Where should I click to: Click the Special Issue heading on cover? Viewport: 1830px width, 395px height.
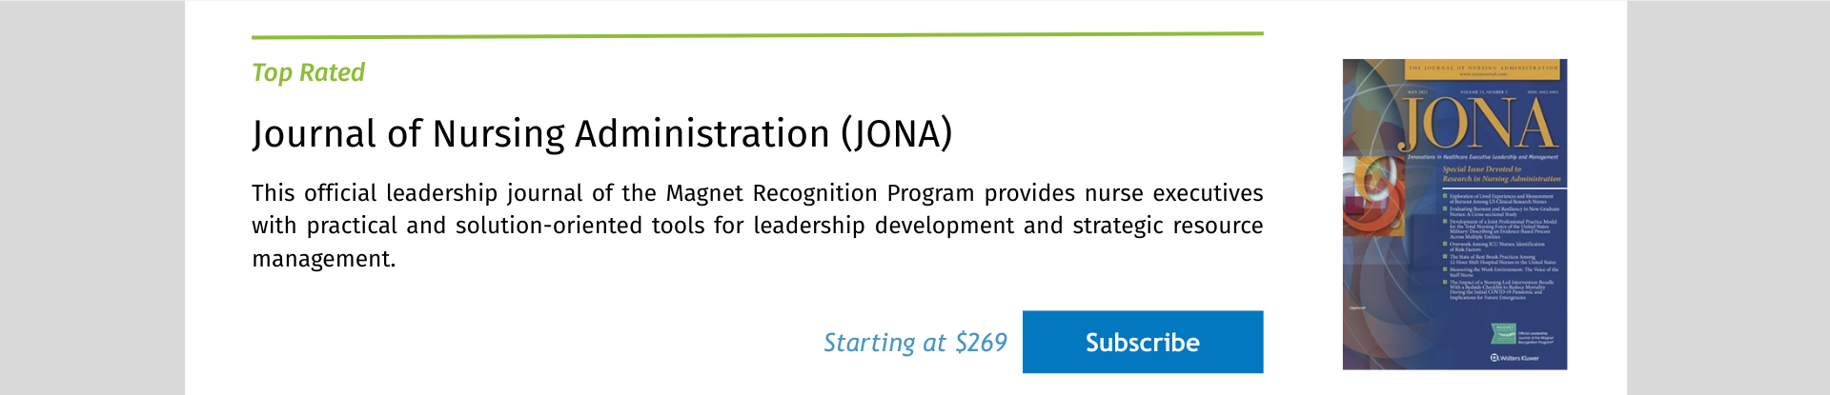click(x=1501, y=174)
